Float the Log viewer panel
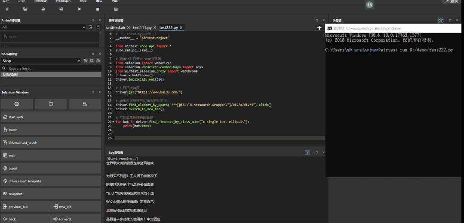 point(317,153)
